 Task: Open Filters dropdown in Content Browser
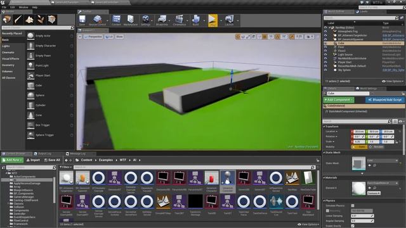(65, 167)
